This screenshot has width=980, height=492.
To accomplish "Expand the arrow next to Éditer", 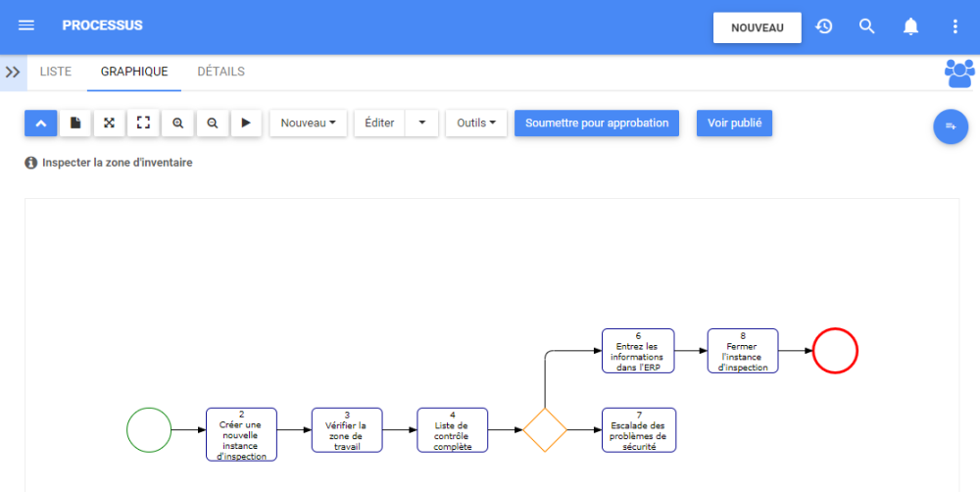I will (x=421, y=123).
